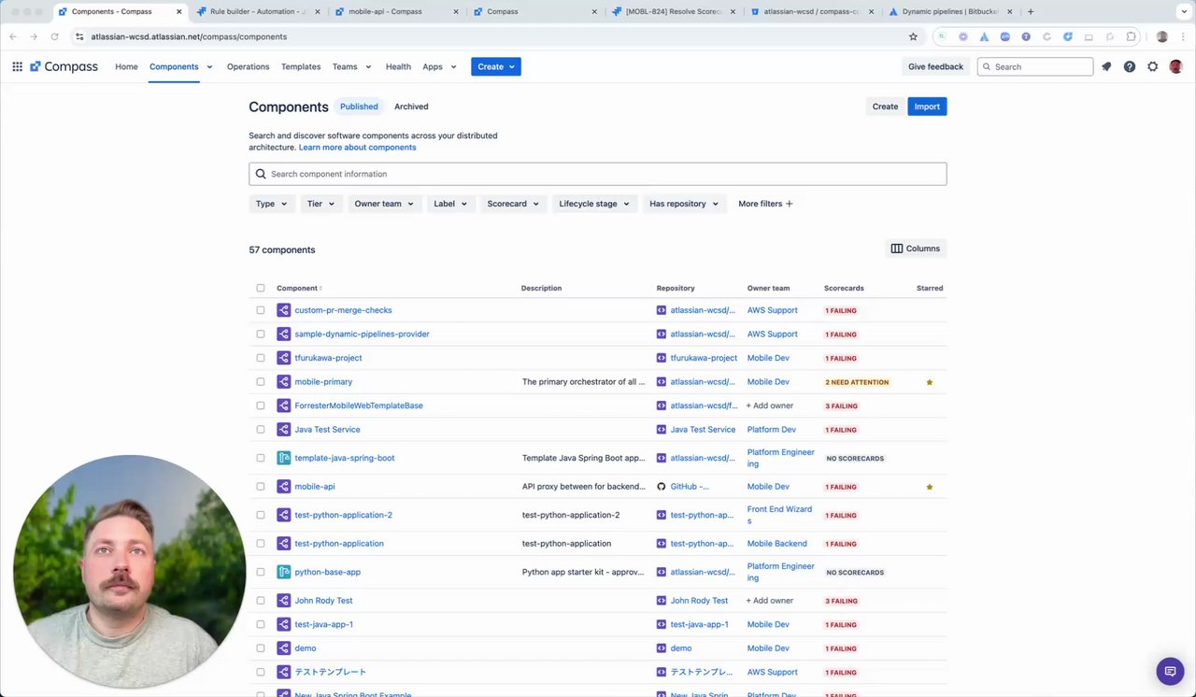
Task: Expand the Type filter dropdown
Action: coord(272,204)
